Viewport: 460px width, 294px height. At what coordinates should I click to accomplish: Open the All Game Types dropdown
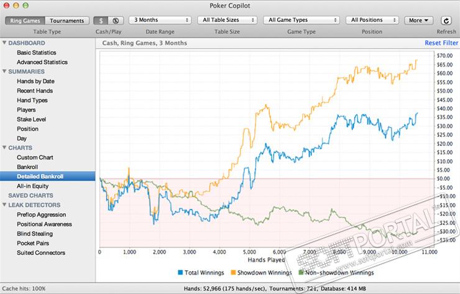pos(301,20)
